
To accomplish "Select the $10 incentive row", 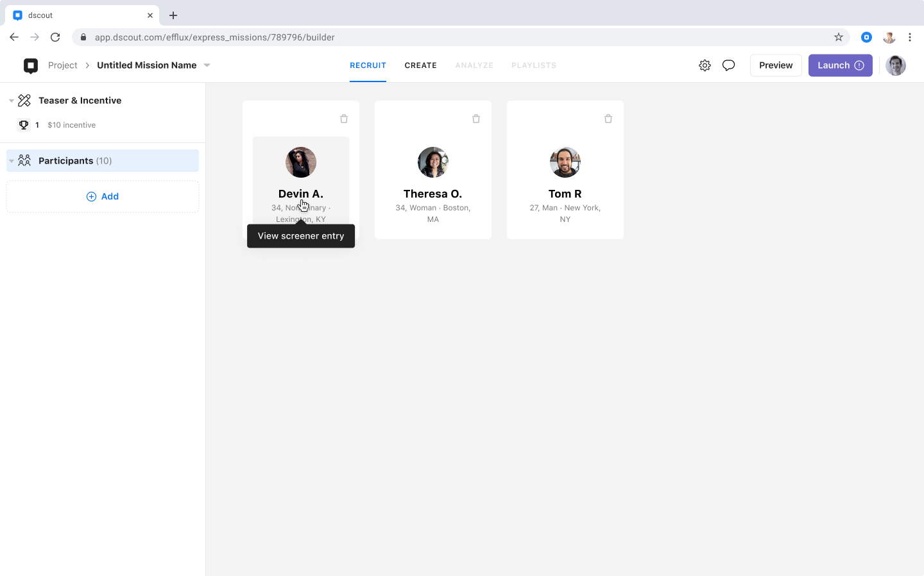I will pyautogui.click(x=103, y=125).
